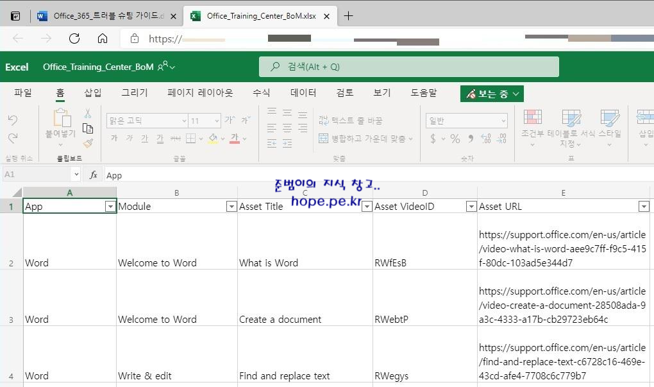654x387 pixels.
Task: Click the bottom align icon
Action: (303, 114)
